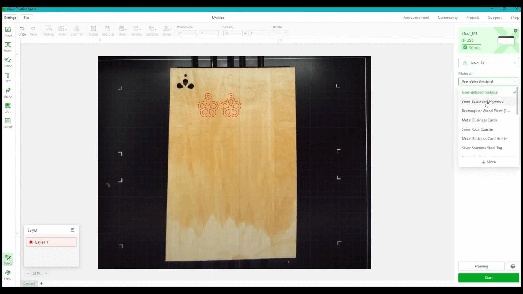Click the xTool_M1 device thumbnail image
The height and width of the screenshot is (294, 523).
(x=506, y=40)
